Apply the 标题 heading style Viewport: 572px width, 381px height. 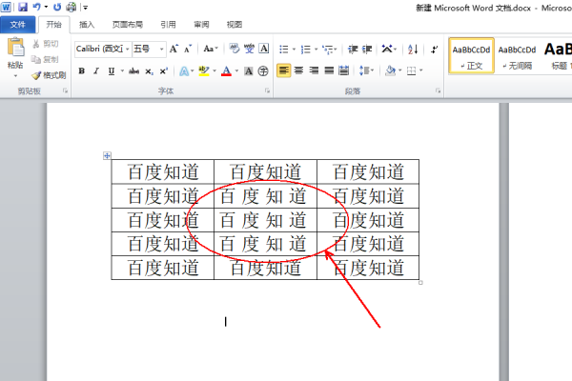558,56
